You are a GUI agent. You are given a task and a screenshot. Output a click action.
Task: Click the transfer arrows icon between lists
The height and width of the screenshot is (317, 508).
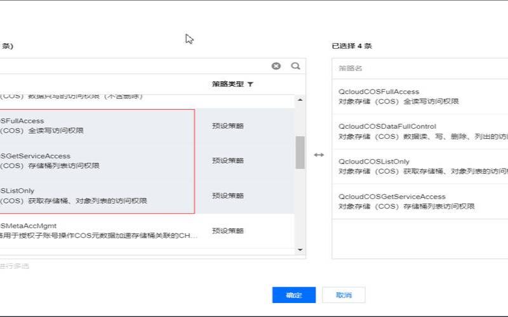click(319, 155)
